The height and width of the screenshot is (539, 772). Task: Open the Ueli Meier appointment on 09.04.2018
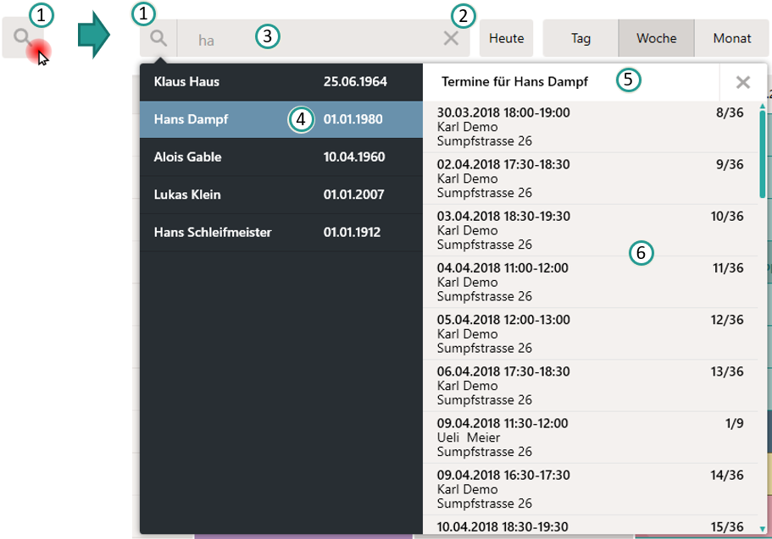[x=591, y=437]
